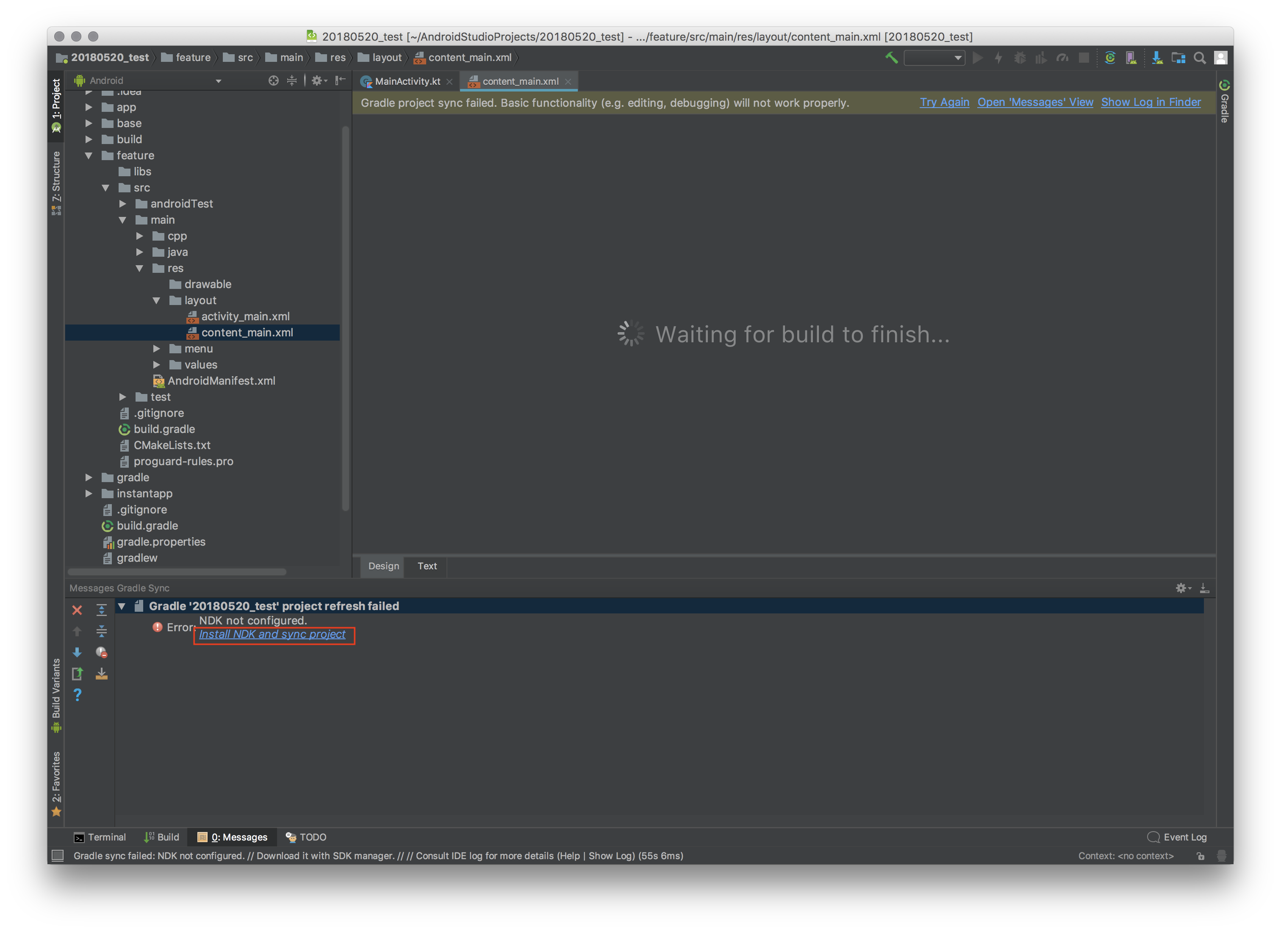The image size is (1281, 932).
Task: Expand the cpp folder
Action: 139,236
